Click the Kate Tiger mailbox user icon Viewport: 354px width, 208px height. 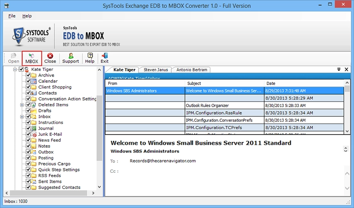[x=27, y=69]
